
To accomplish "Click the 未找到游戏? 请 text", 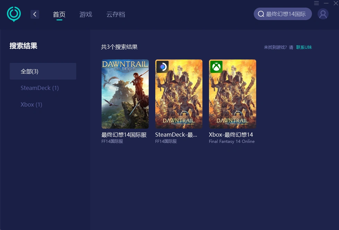I will (278, 47).
